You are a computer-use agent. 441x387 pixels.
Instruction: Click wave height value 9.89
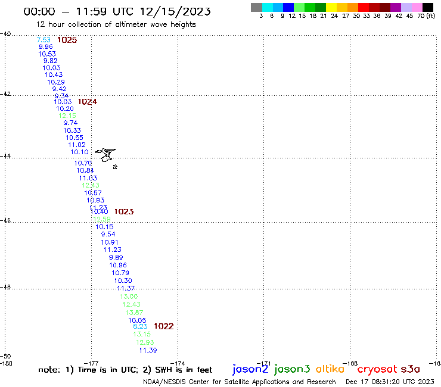pyautogui.click(x=116, y=257)
